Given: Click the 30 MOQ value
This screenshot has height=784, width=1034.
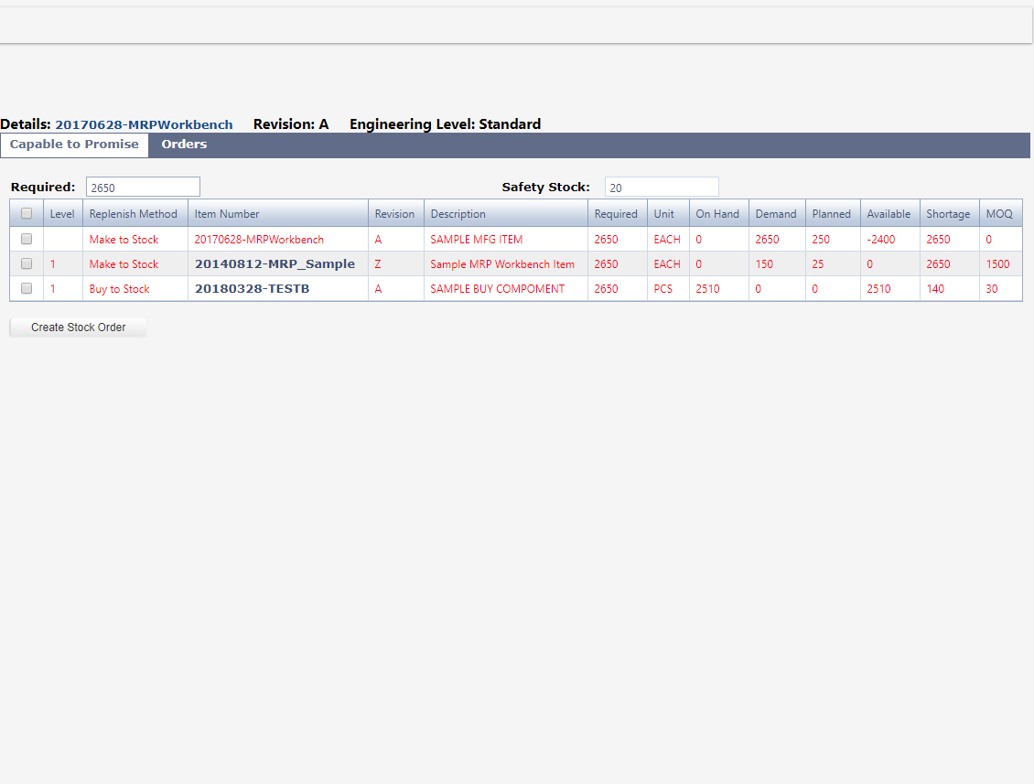Looking at the screenshot, I should 992,289.
